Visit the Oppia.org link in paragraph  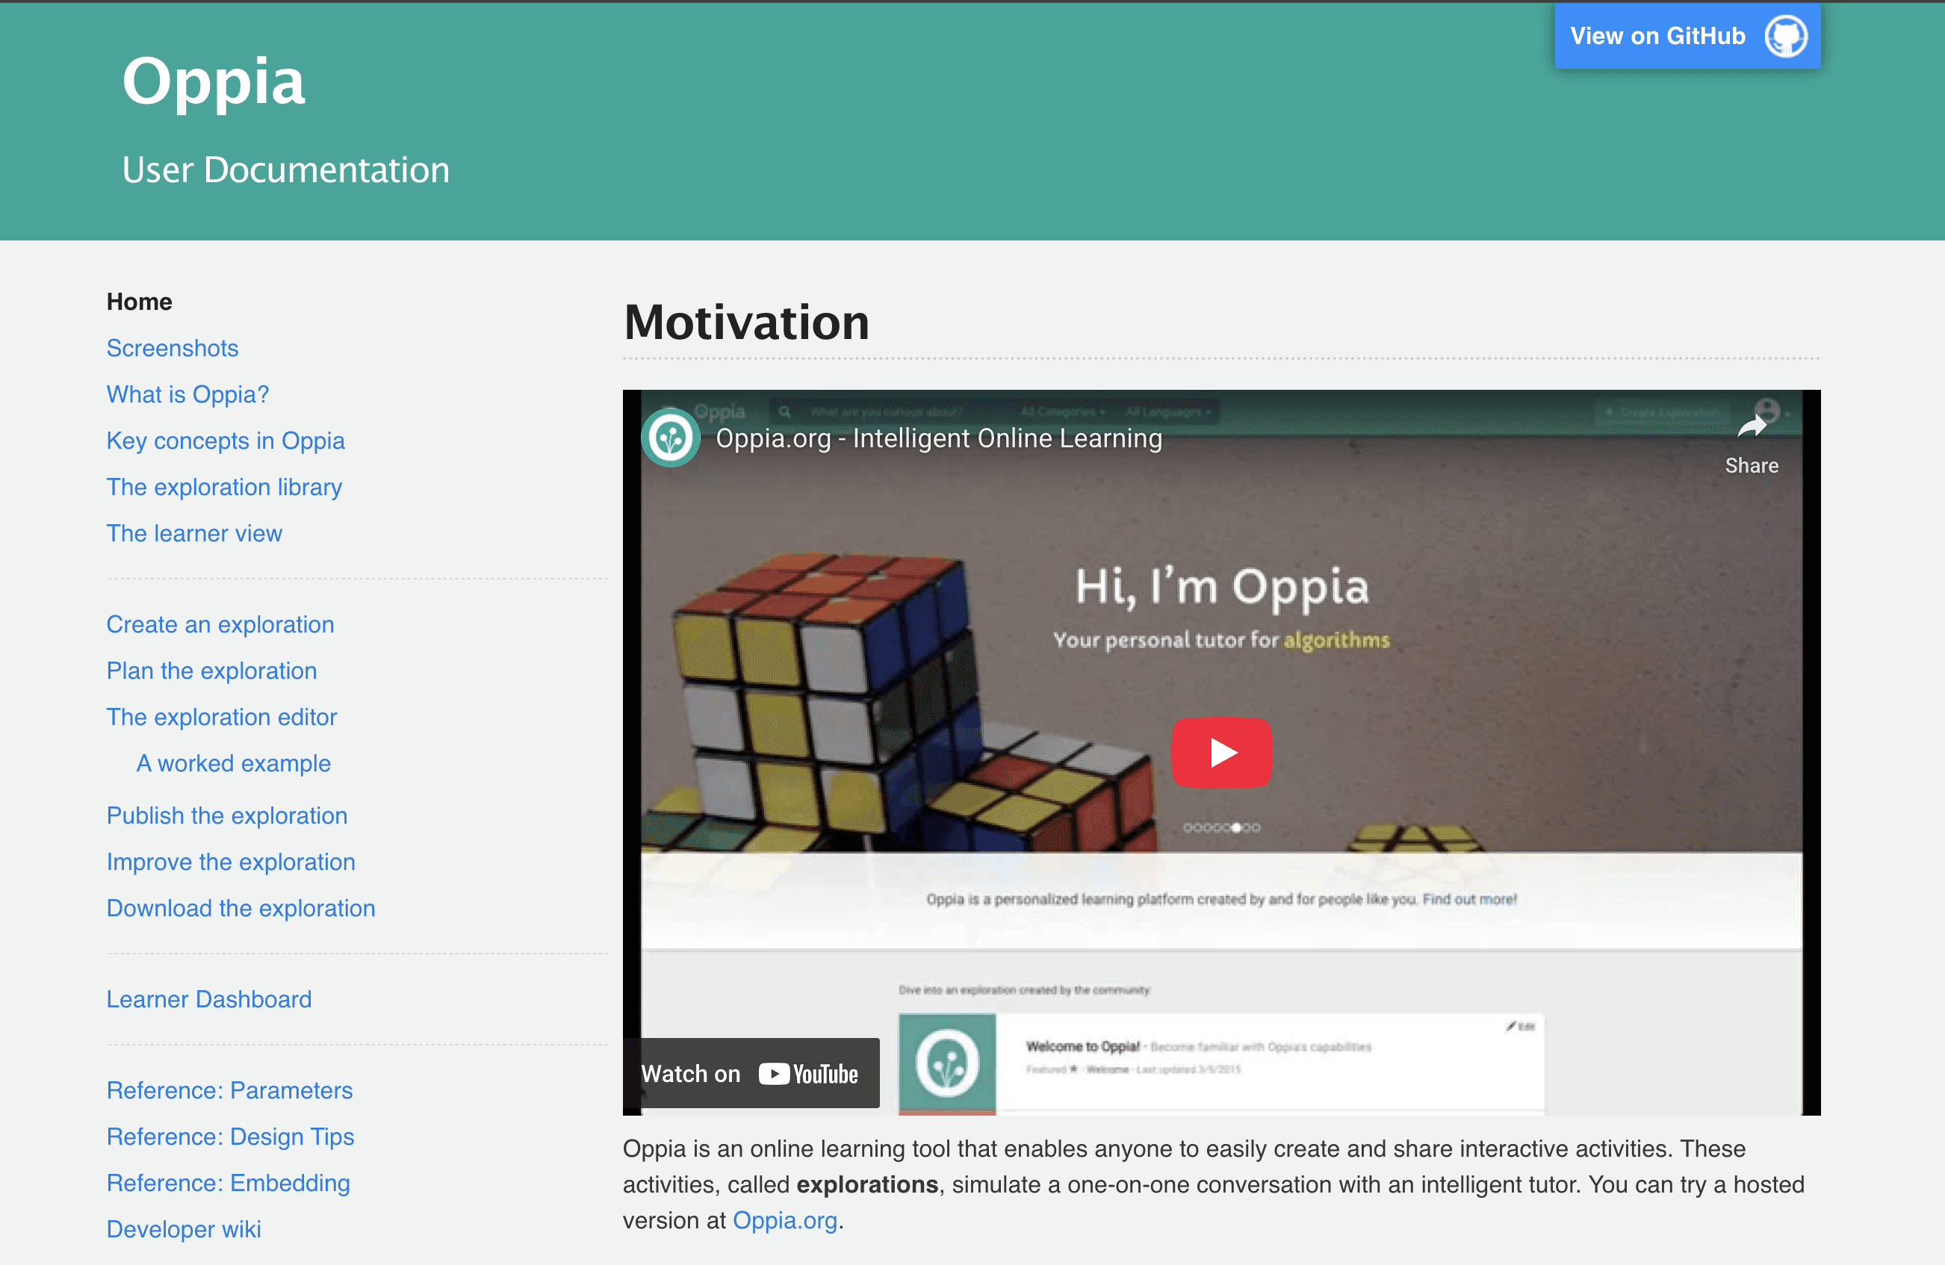click(x=784, y=1220)
